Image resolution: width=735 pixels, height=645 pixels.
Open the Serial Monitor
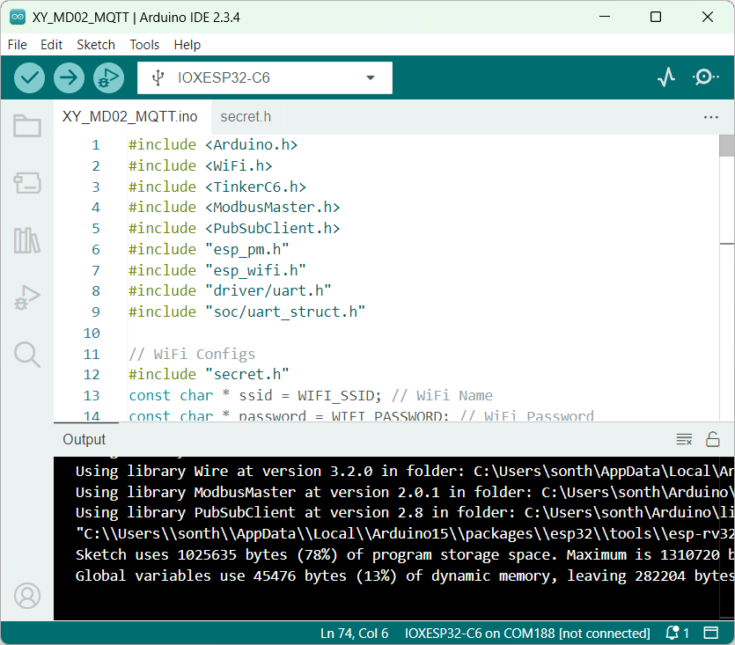(705, 77)
